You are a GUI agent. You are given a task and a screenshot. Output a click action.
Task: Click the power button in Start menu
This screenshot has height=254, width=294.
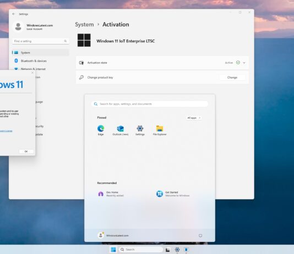(200, 235)
